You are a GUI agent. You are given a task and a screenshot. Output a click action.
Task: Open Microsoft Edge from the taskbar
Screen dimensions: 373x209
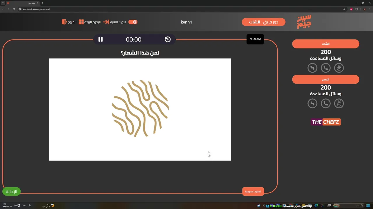[316, 206]
